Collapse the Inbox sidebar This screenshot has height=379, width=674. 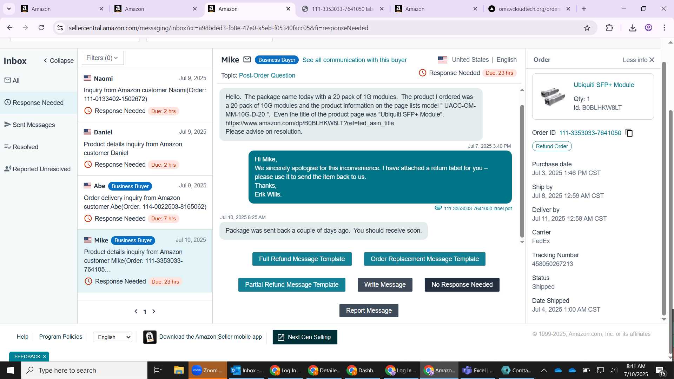pos(58,61)
